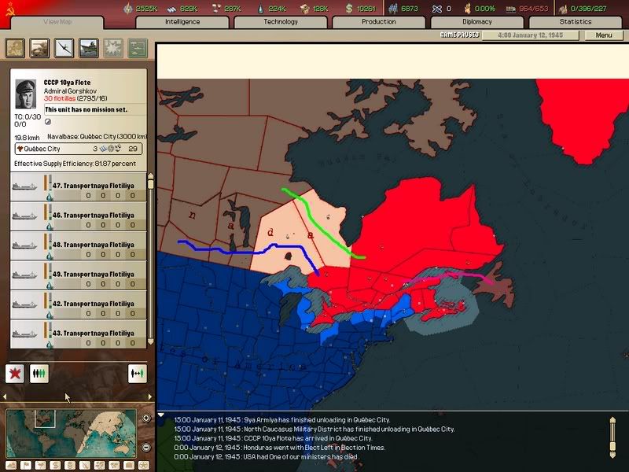This screenshot has height=472, width=629.
Task: Select 42. Transportnaya Flotiliya row
Action: pyautogui.click(x=78, y=304)
